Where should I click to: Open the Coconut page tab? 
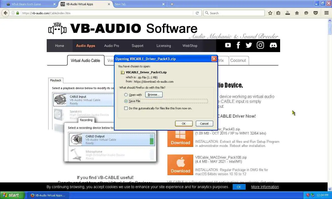[238, 60]
